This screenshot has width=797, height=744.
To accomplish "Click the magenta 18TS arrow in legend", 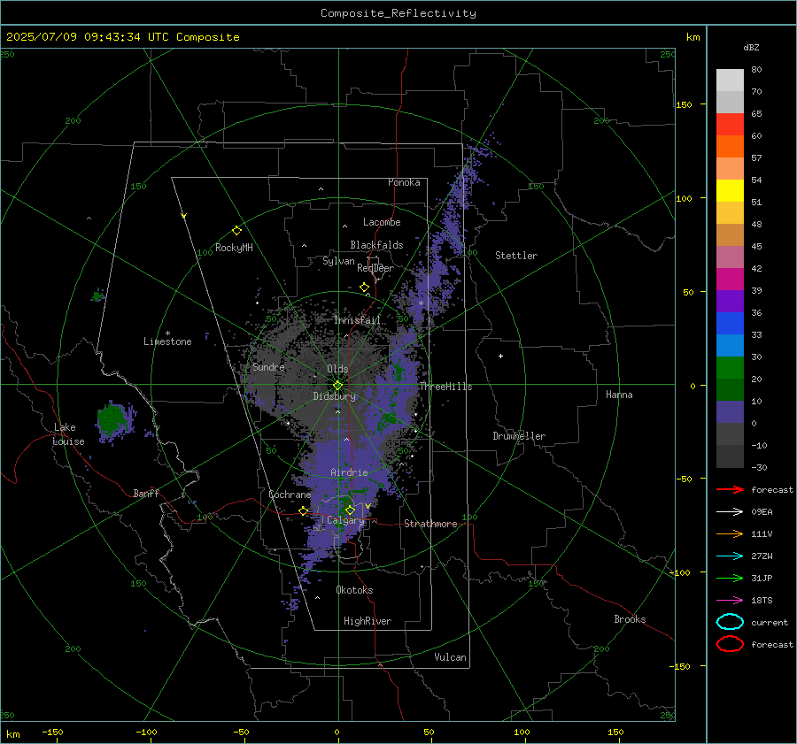I will coord(730,601).
